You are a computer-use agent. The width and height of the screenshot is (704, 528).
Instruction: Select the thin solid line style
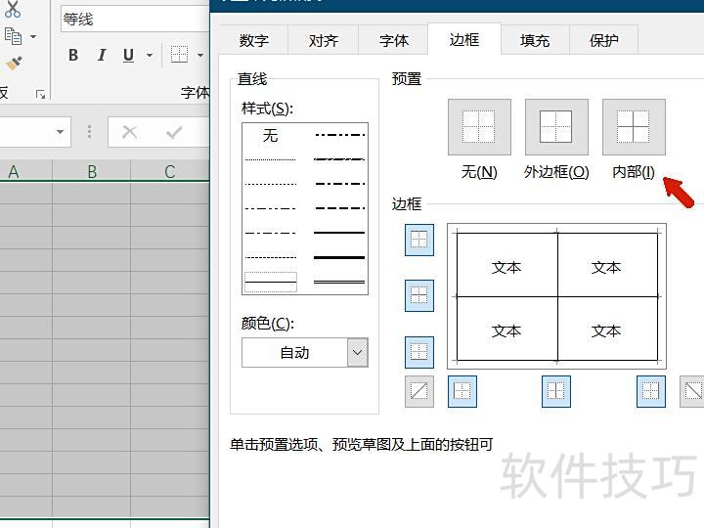(x=271, y=282)
